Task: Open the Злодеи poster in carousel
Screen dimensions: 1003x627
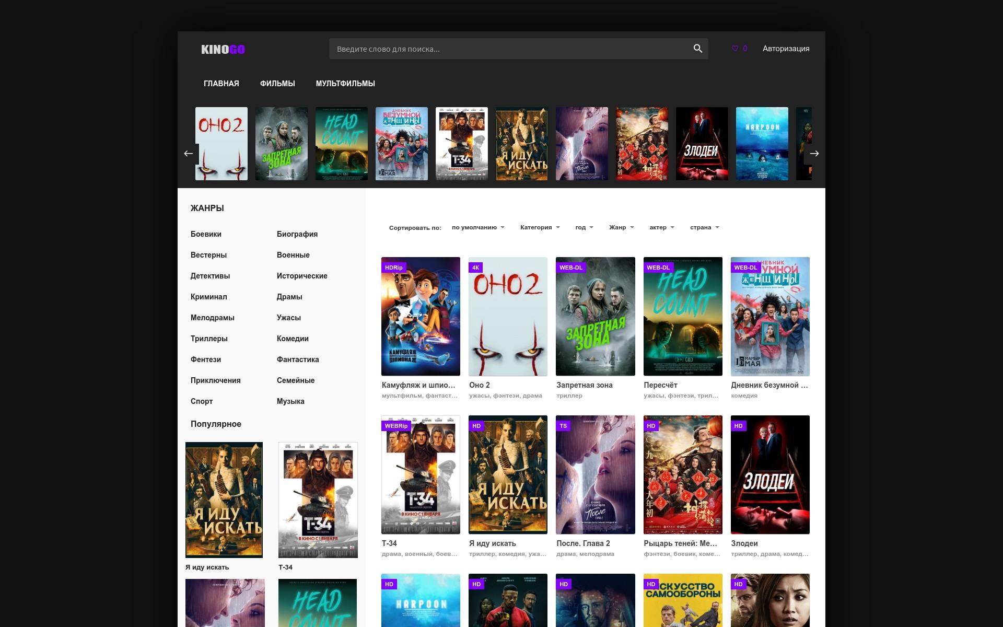Action: [702, 144]
